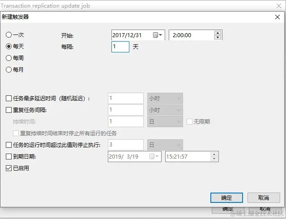Click the expiry date field 2019/ 3/19
The image size is (286, 219).
pyautogui.click(x=135, y=156)
